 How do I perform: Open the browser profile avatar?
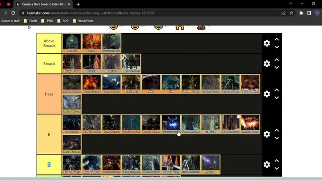pyautogui.click(x=317, y=13)
